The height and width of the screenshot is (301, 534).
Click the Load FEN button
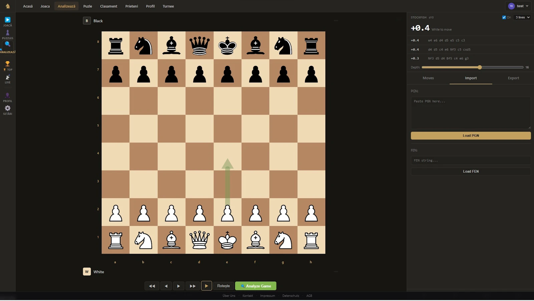(471, 171)
